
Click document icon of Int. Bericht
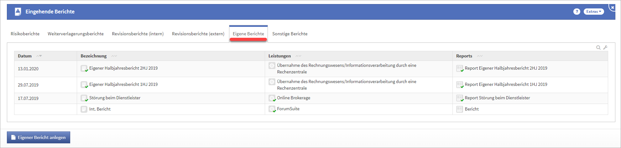tap(84, 109)
